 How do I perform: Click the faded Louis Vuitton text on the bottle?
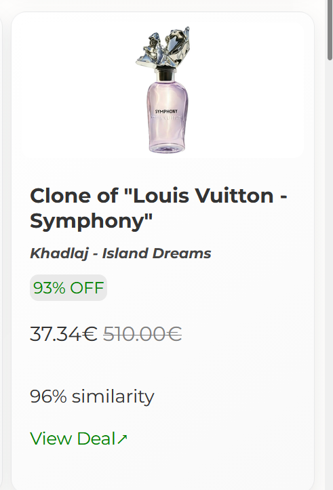[165, 118]
